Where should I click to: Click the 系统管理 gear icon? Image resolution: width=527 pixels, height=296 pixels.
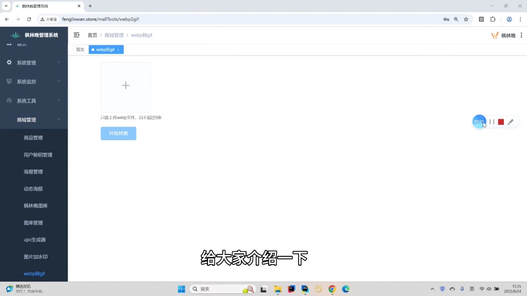coord(9,62)
